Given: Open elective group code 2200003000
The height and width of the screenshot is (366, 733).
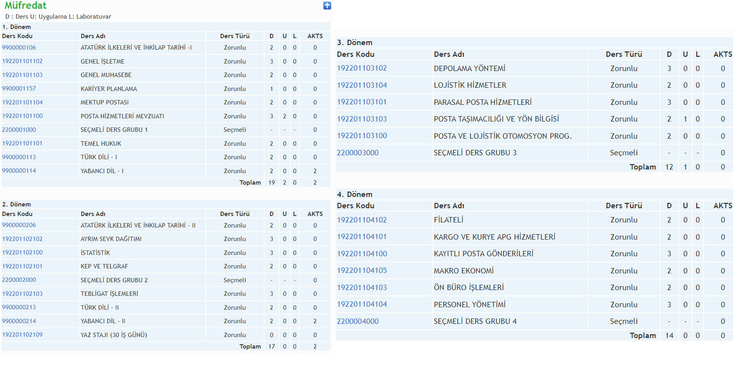Looking at the screenshot, I should (358, 153).
